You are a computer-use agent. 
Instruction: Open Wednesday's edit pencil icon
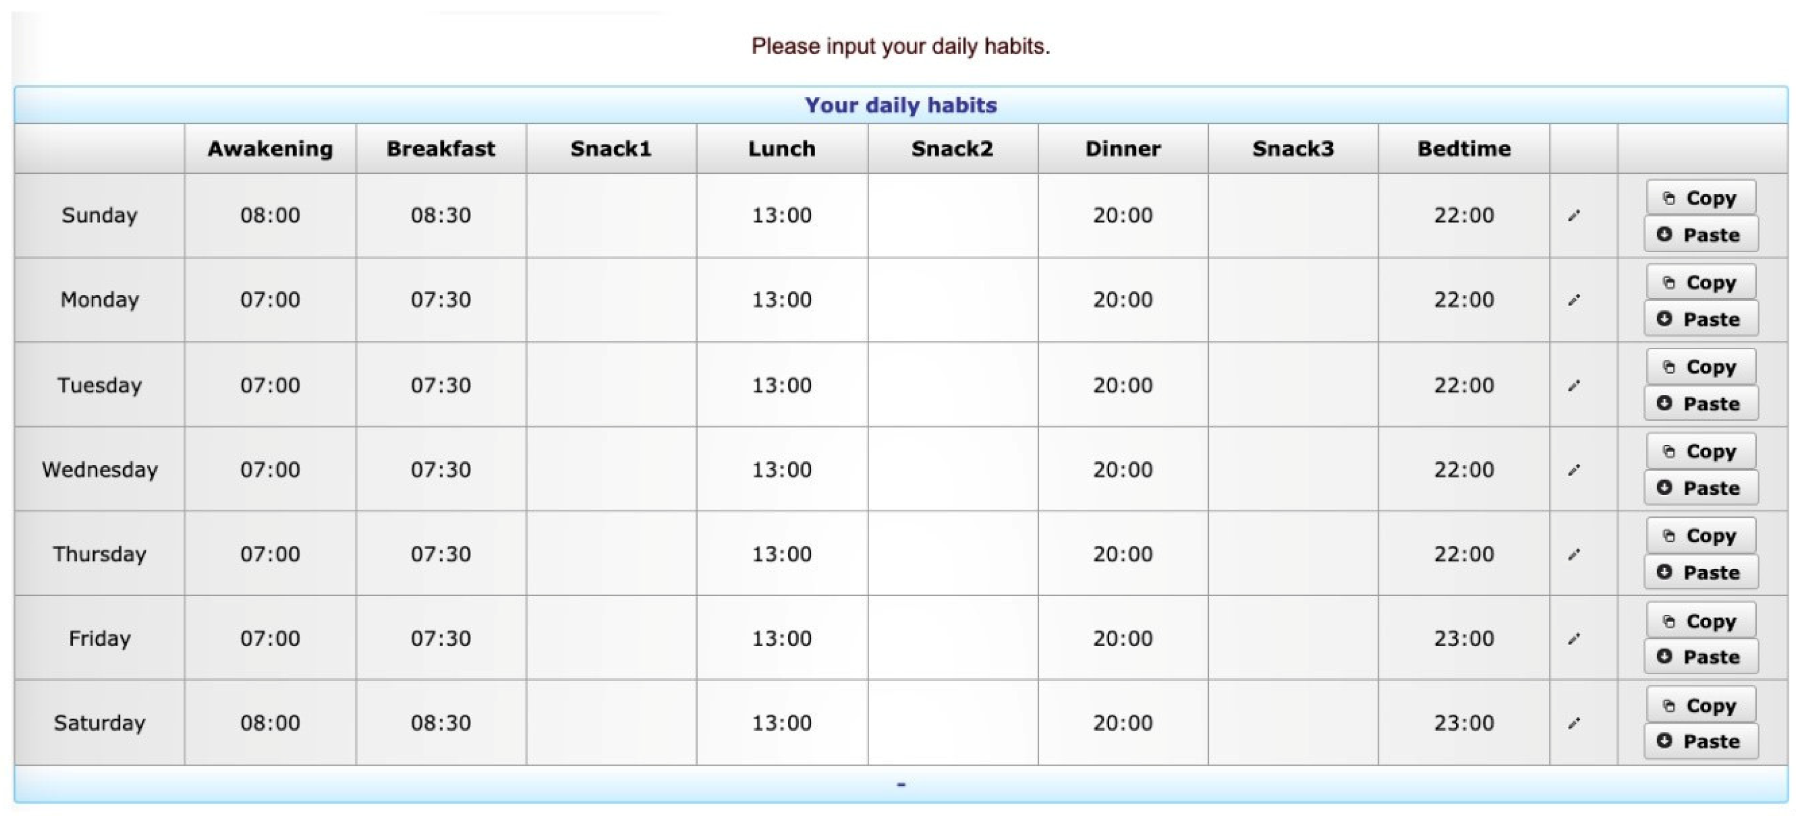coord(1573,470)
